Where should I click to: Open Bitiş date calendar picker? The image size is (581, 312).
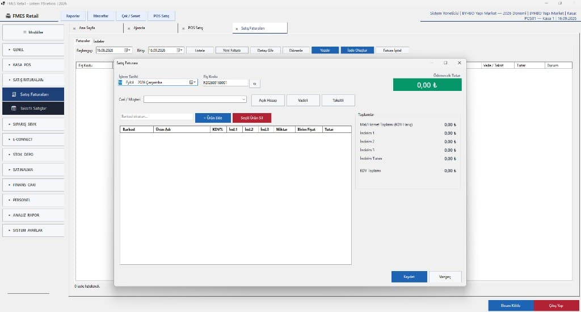(180, 50)
